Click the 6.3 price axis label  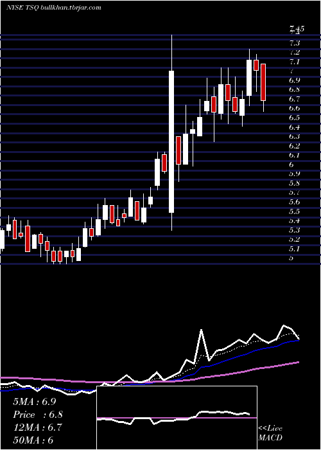(295, 136)
